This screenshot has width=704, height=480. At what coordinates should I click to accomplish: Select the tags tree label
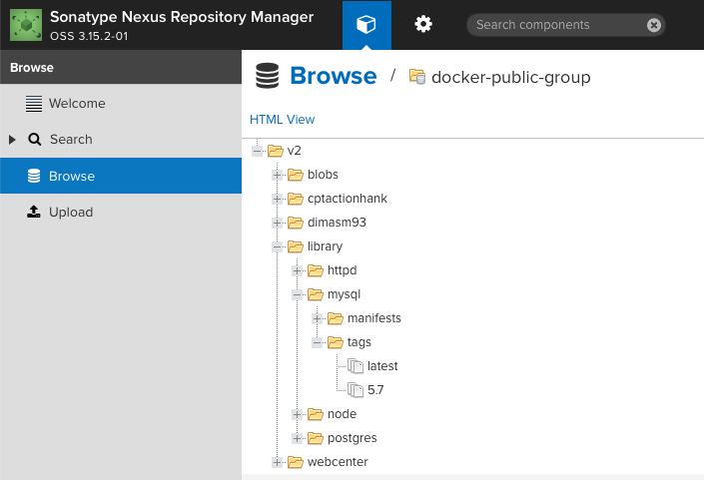(359, 342)
